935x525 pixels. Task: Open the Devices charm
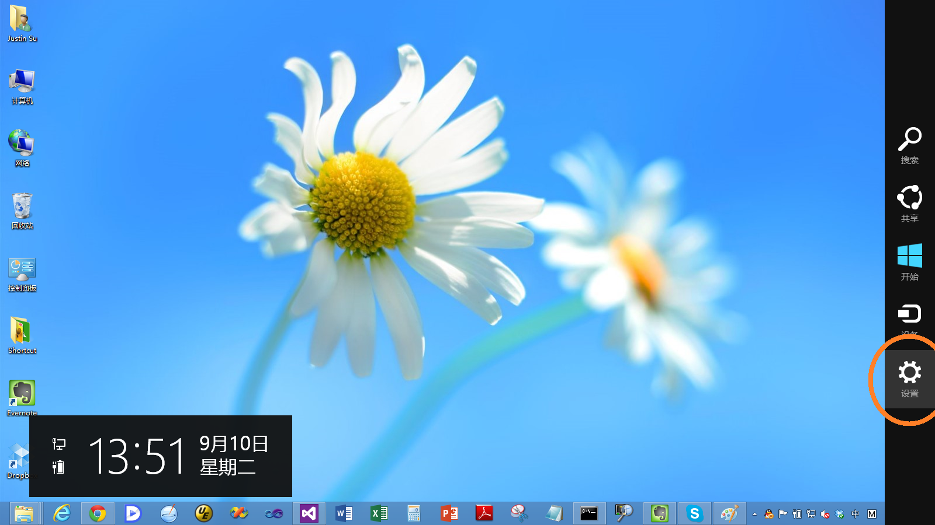[x=909, y=317]
